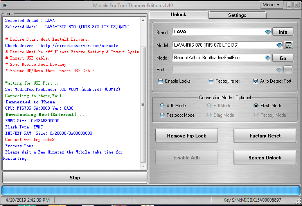
Task: Click window title 'Mircale Frp Tool Thunder Edition v1.40'
Action: point(133,5)
